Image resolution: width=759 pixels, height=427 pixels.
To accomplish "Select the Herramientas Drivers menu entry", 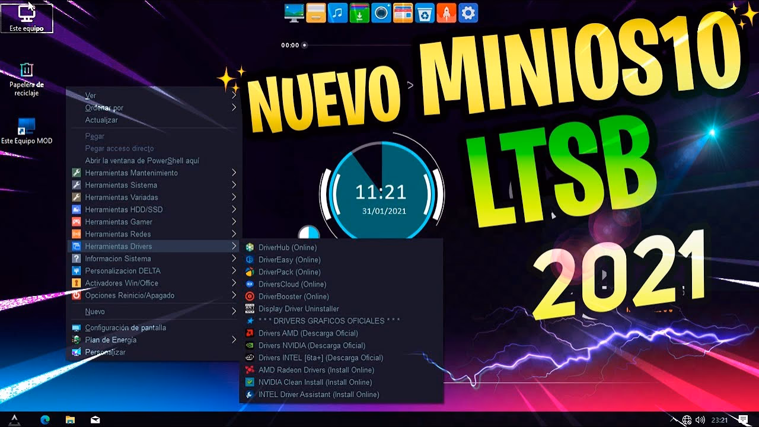I will (x=154, y=246).
